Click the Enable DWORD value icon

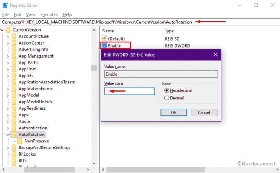104,45
